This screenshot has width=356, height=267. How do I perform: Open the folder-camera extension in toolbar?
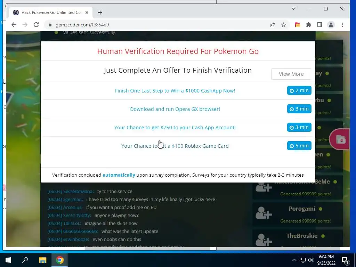tap(297, 25)
